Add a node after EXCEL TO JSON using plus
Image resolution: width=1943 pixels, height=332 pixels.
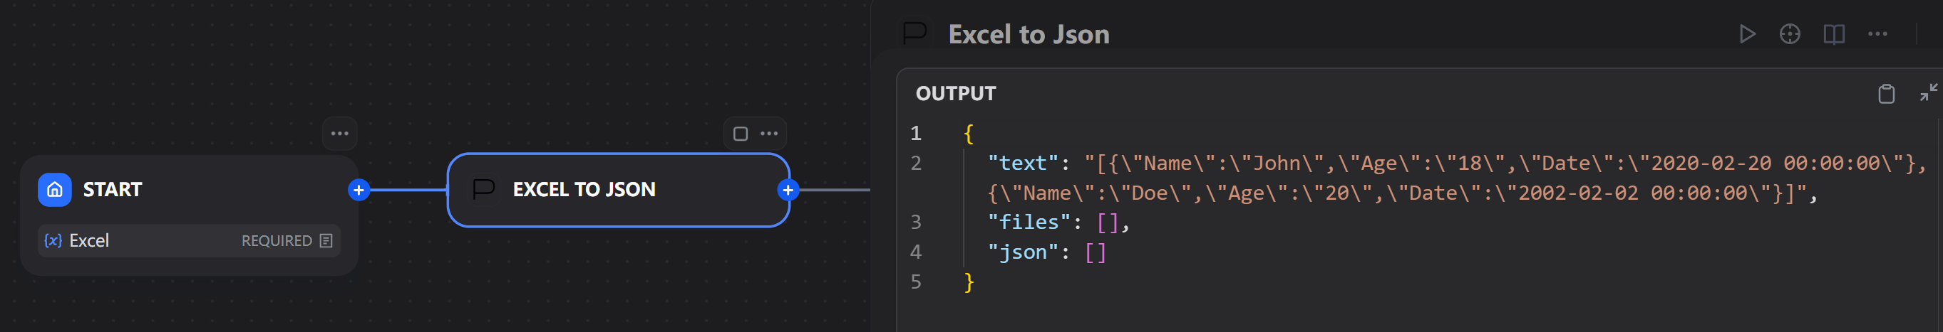tap(788, 190)
